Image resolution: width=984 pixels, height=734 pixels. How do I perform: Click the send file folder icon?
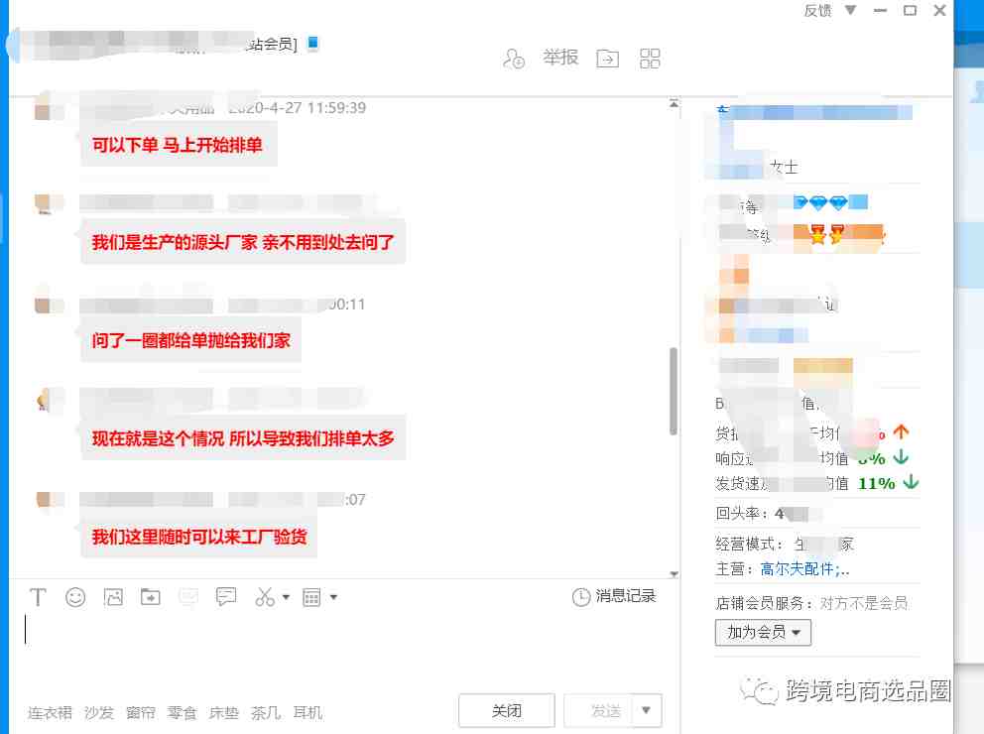[x=151, y=596]
